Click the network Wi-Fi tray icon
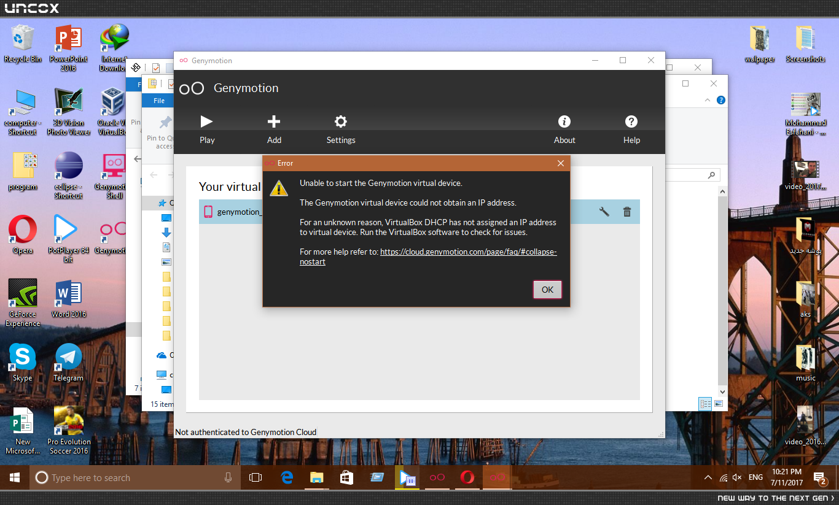The image size is (839, 505). pyautogui.click(x=724, y=477)
